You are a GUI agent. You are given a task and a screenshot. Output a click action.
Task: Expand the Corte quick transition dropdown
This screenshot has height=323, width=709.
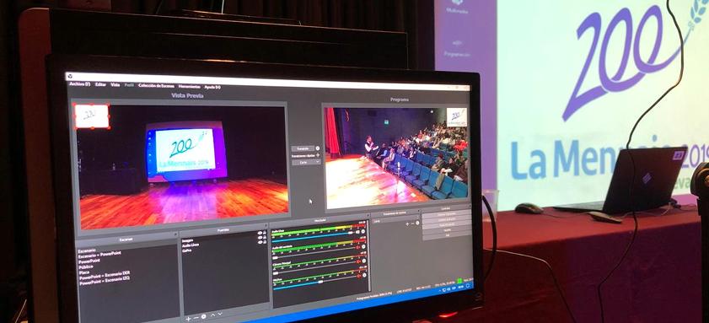[x=306, y=162]
